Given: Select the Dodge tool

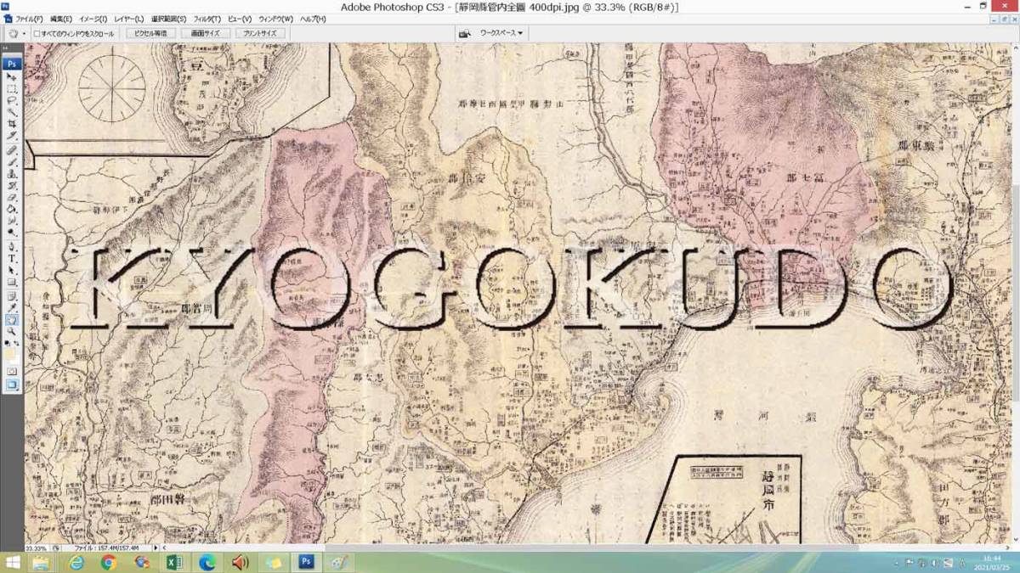Looking at the screenshot, I should (x=12, y=233).
